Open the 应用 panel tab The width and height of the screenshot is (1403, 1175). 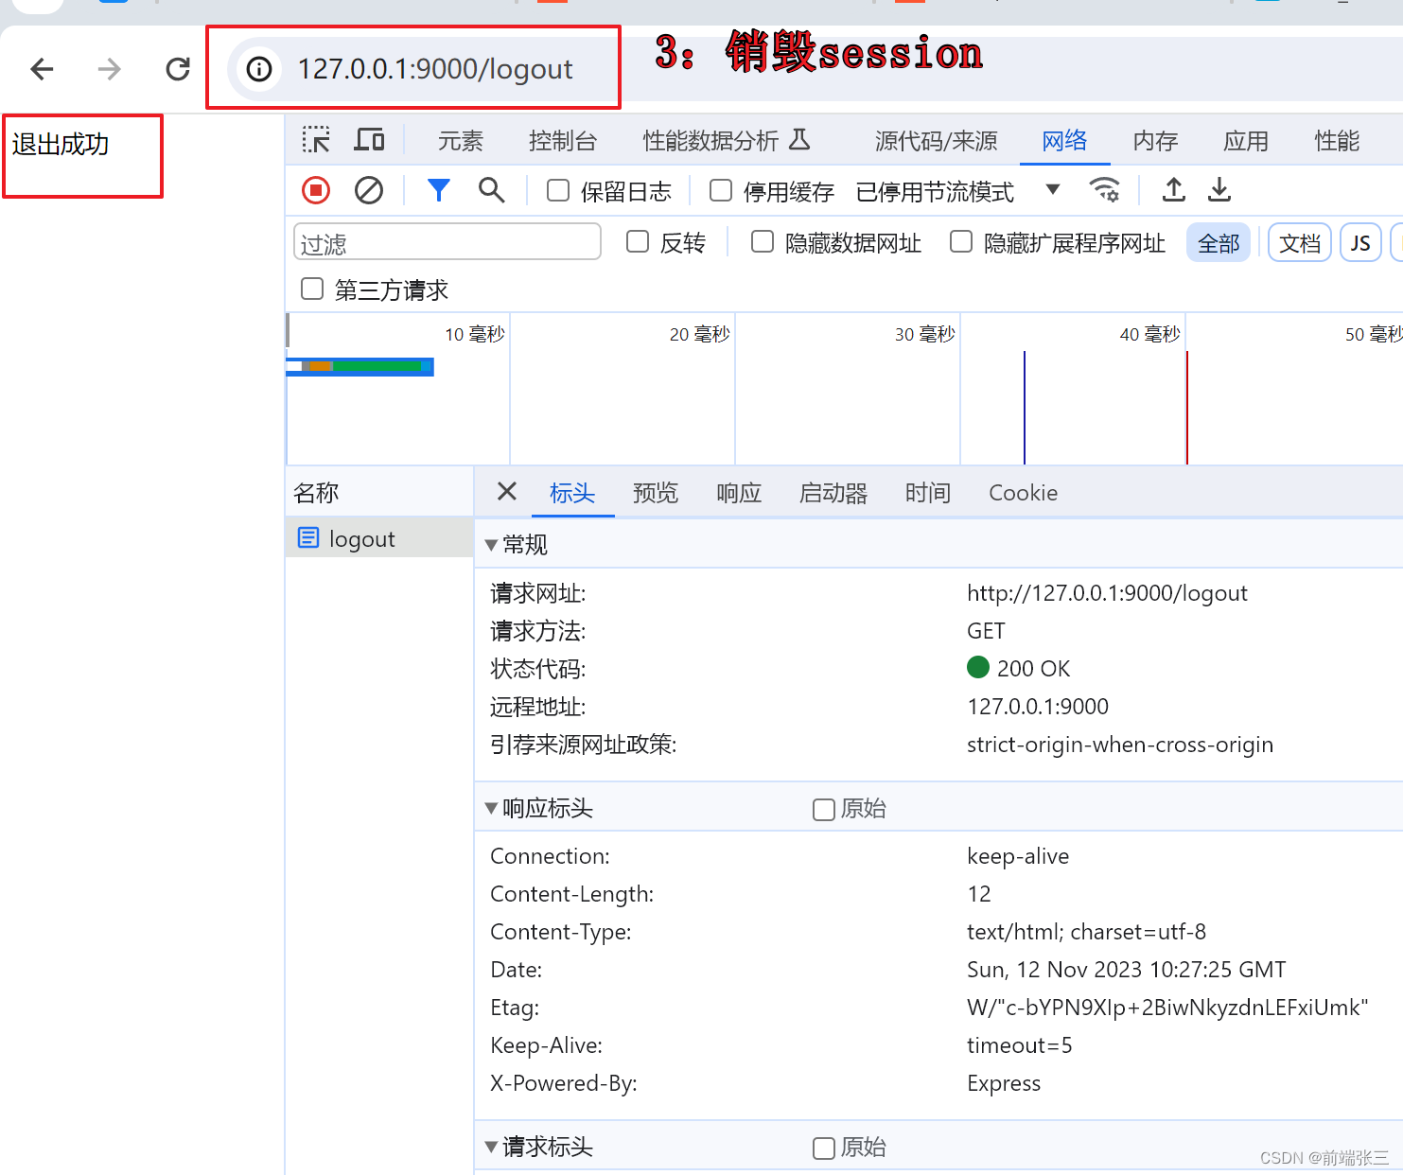[1246, 141]
